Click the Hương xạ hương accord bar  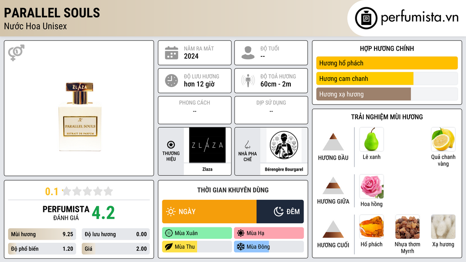387,94
